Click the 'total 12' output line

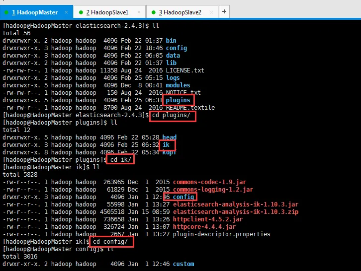tap(16, 130)
